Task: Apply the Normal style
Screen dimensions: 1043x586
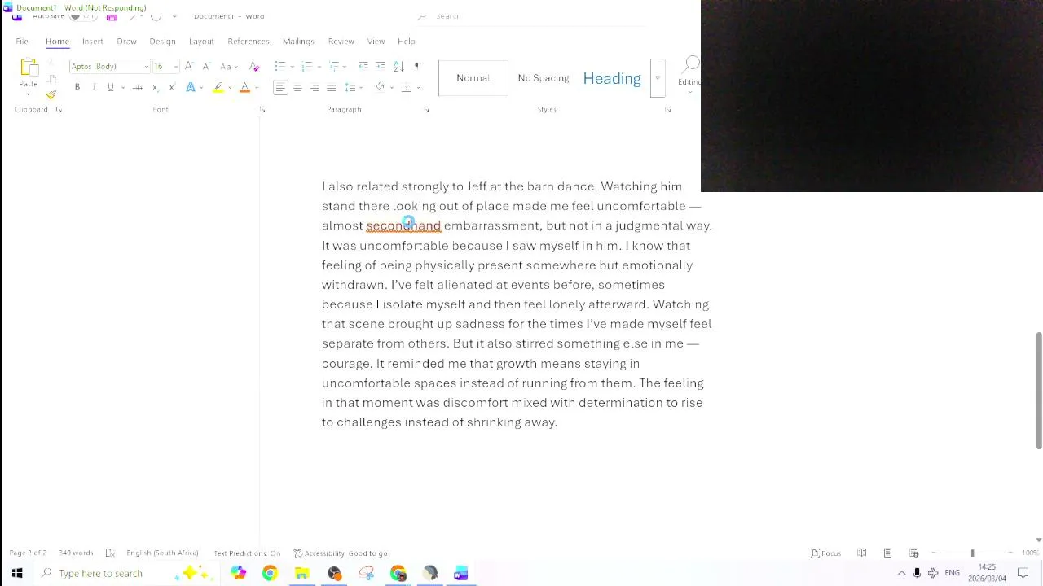Action: click(x=473, y=78)
